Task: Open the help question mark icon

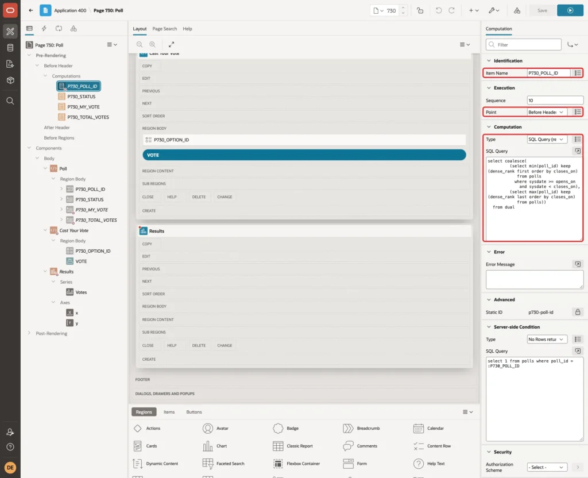Action: click(10, 447)
